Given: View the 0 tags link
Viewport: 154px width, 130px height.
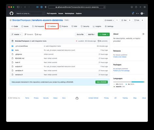Looking at the screenshot, I should tap(38, 34).
